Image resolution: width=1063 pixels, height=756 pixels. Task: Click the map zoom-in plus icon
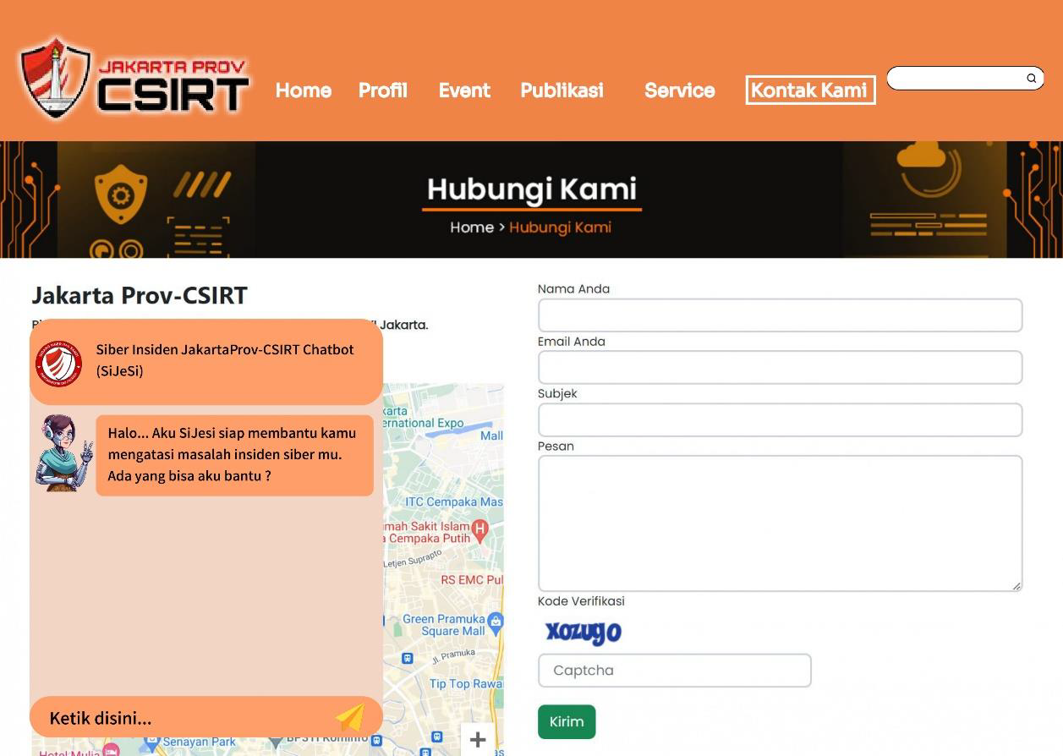pyautogui.click(x=477, y=739)
